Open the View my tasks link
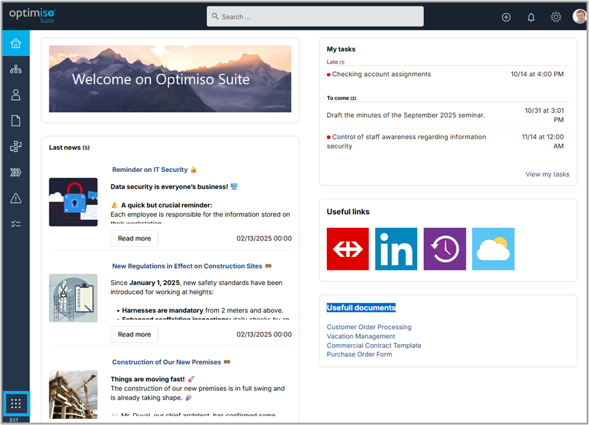 (x=547, y=174)
